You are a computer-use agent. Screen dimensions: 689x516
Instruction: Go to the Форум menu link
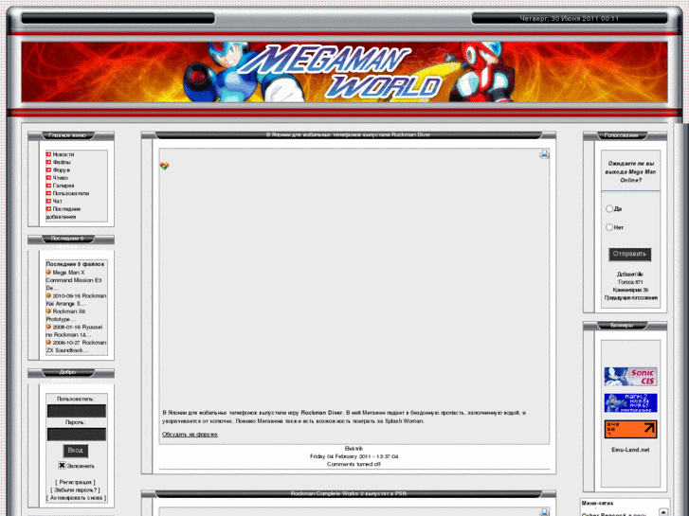click(x=61, y=170)
